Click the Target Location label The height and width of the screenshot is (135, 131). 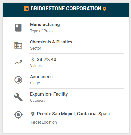(x=43, y=122)
